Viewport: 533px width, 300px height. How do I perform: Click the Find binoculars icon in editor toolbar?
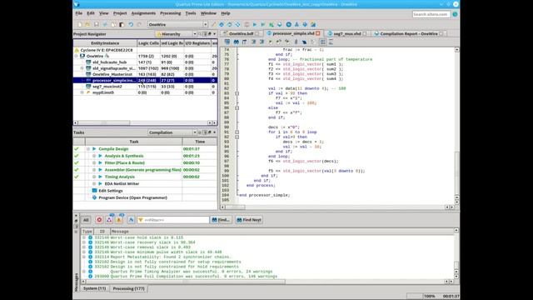click(x=236, y=42)
